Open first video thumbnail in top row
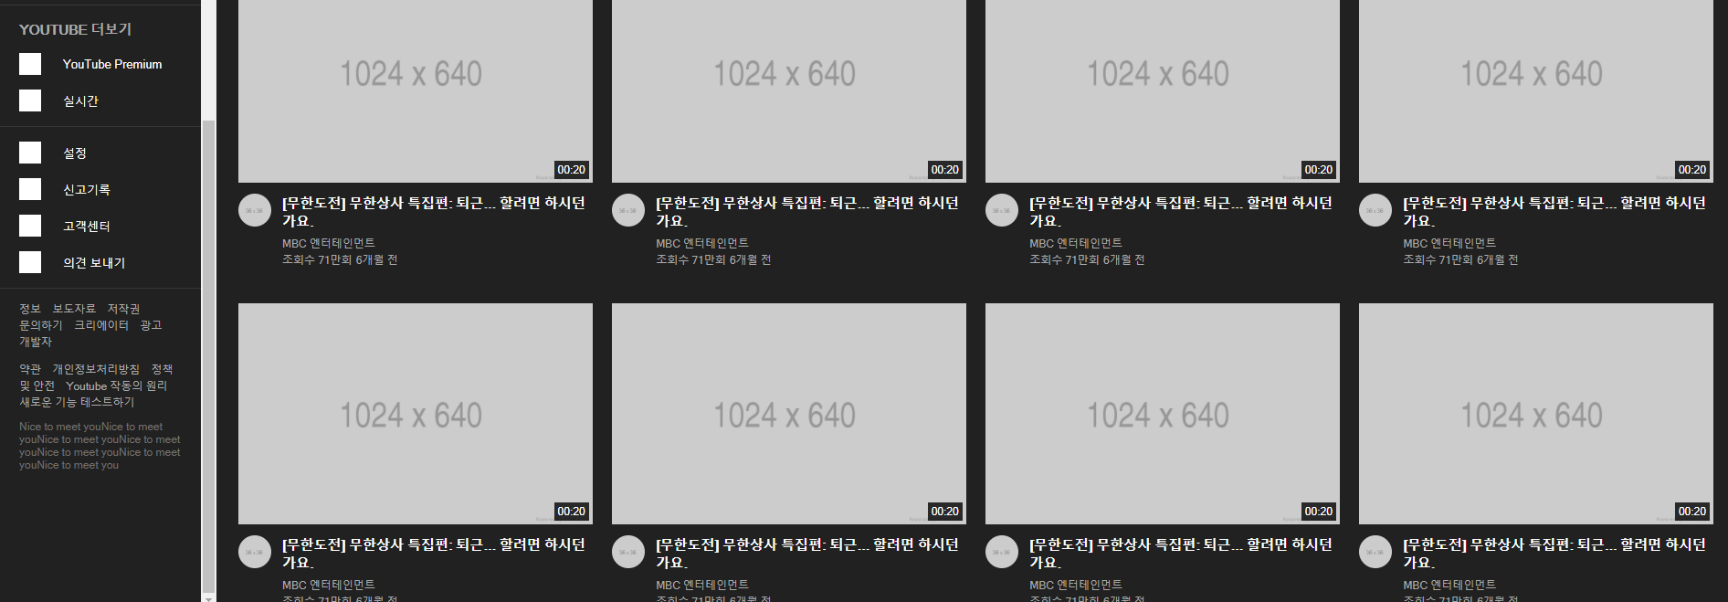 (x=416, y=91)
